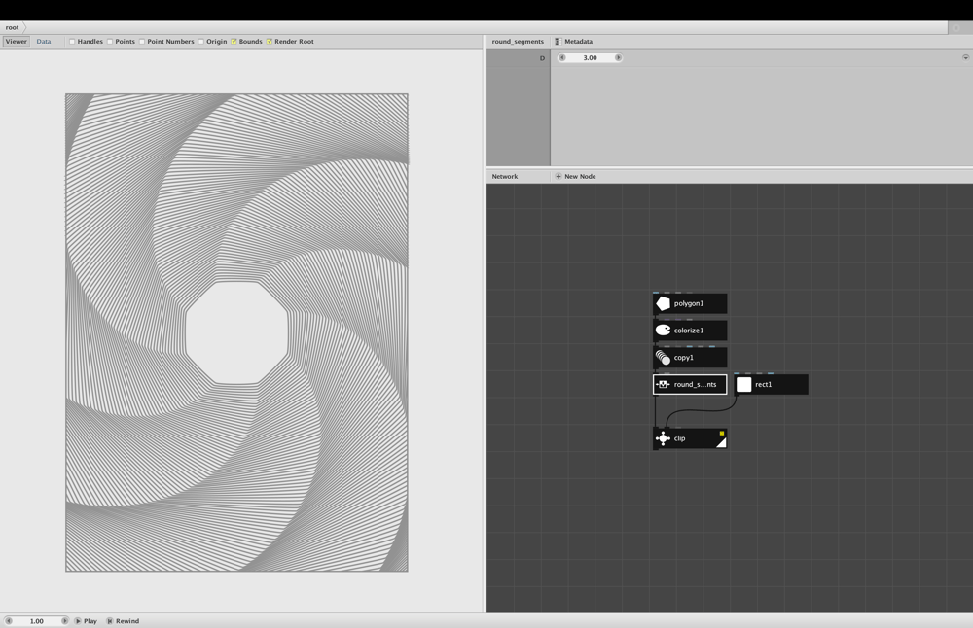Click the Play triangle icon
This screenshot has width=973, height=628.
point(78,620)
